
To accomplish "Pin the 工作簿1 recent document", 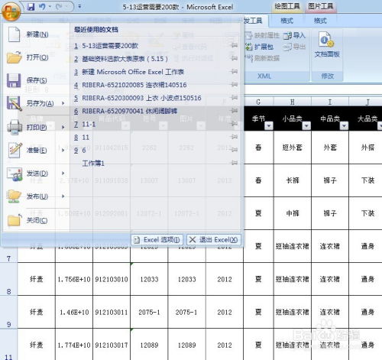I will pos(234,163).
